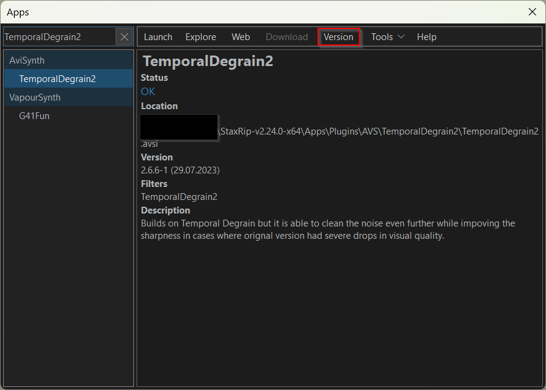The image size is (546, 390).
Task: Select the VapourSynth tree category
Action: pyautogui.click(x=69, y=97)
